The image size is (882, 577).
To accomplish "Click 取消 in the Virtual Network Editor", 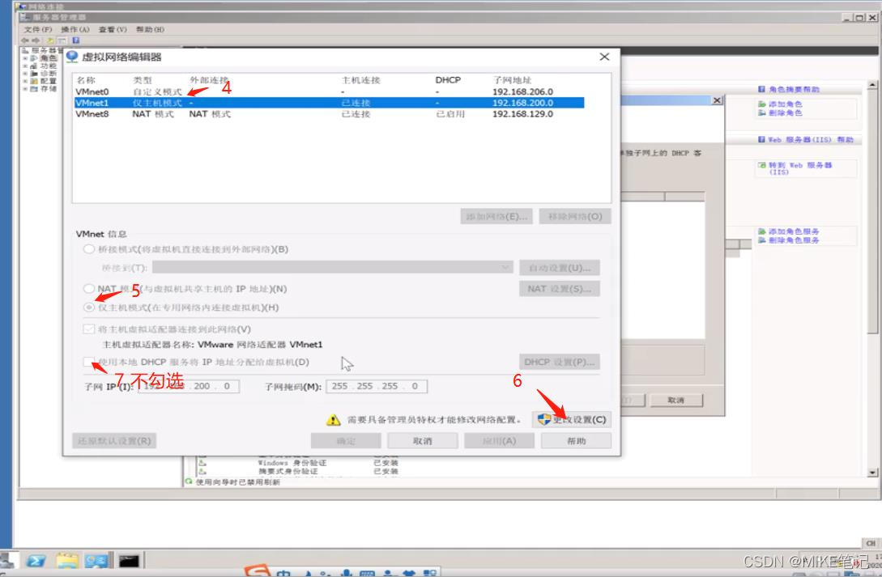I will pyautogui.click(x=423, y=441).
